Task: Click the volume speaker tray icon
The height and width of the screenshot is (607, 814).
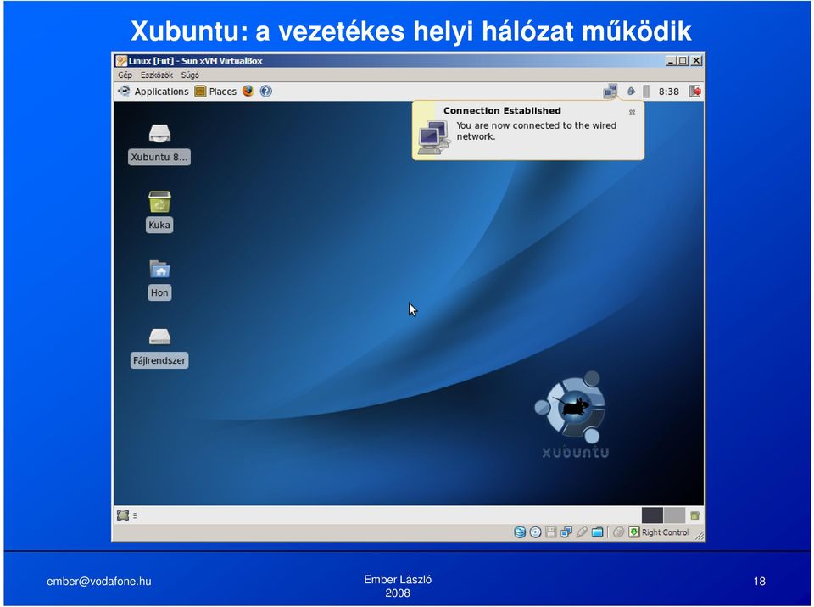Action: (x=631, y=92)
